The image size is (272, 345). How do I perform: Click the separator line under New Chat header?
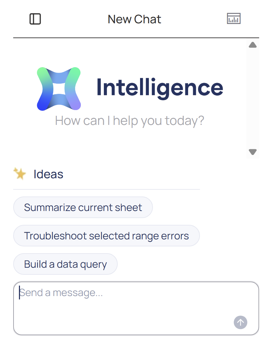click(x=136, y=38)
